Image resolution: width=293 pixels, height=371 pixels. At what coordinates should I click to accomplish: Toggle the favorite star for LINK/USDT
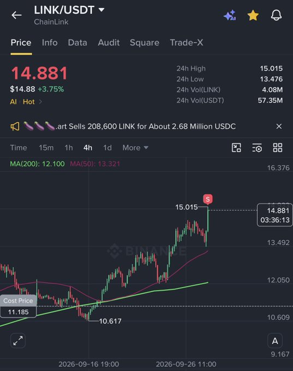click(x=253, y=15)
